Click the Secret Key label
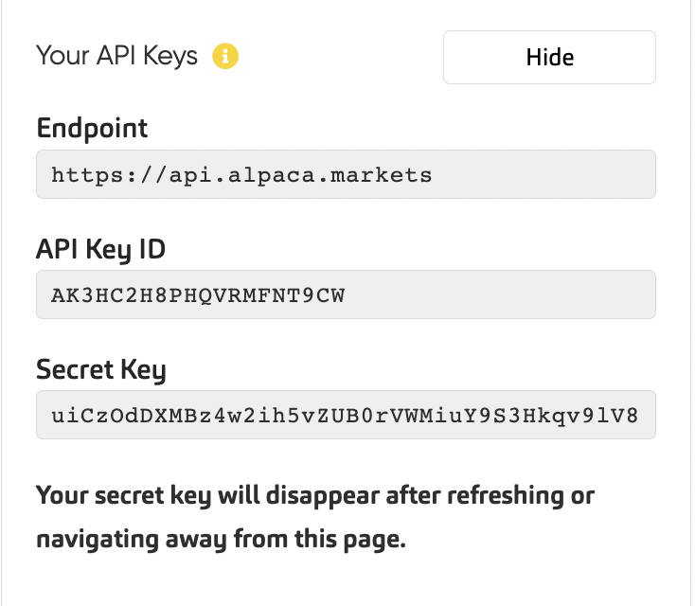695x606 pixels. pyautogui.click(x=100, y=369)
